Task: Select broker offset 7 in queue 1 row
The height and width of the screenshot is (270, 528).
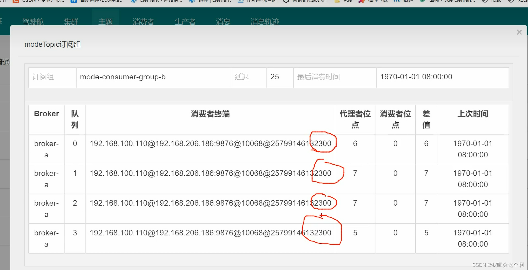Action: pos(355,173)
